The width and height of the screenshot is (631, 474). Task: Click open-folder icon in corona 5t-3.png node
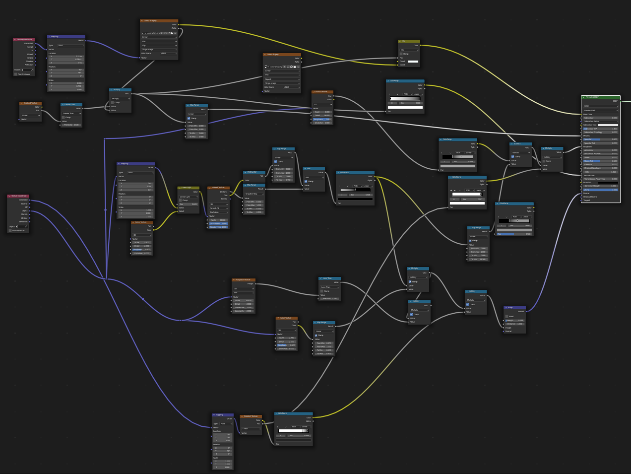(x=172, y=33)
